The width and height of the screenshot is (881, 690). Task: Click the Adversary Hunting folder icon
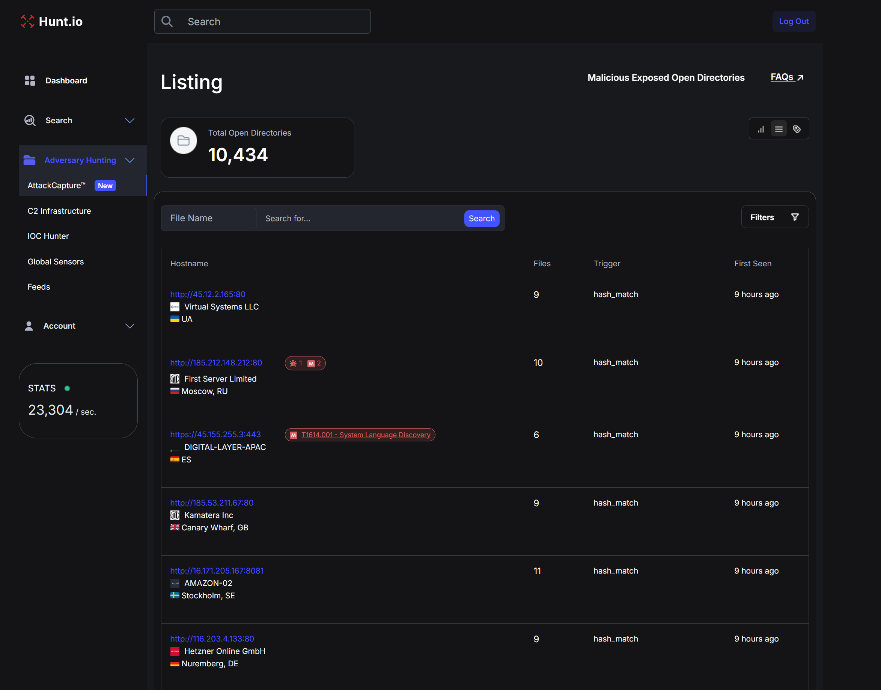29,160
